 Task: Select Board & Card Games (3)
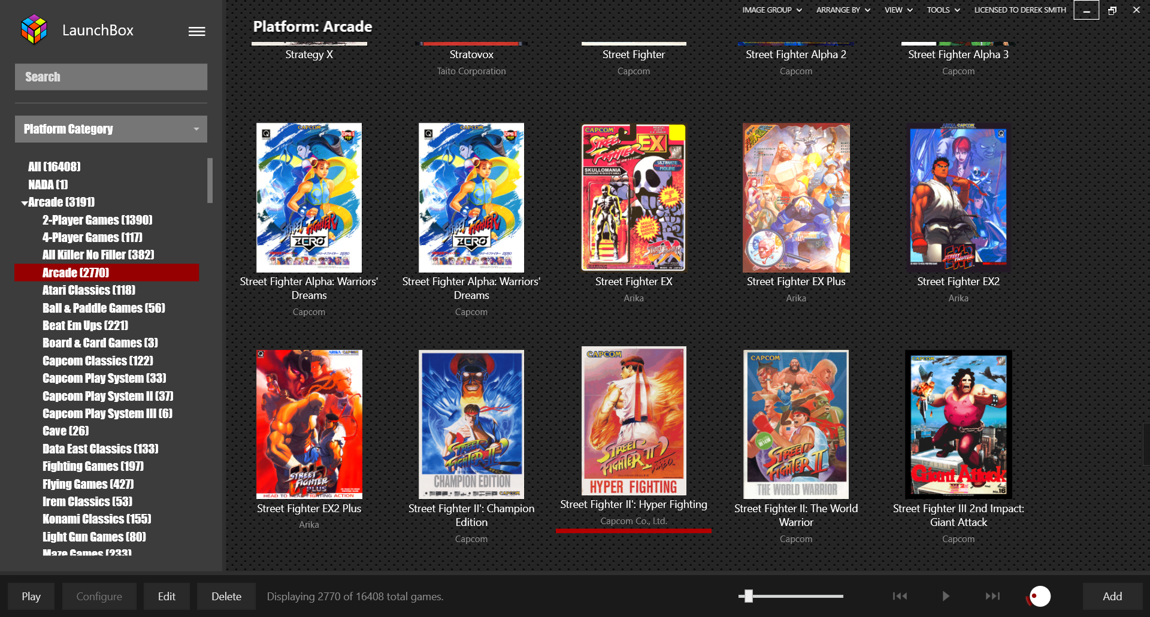click(100, 343)
